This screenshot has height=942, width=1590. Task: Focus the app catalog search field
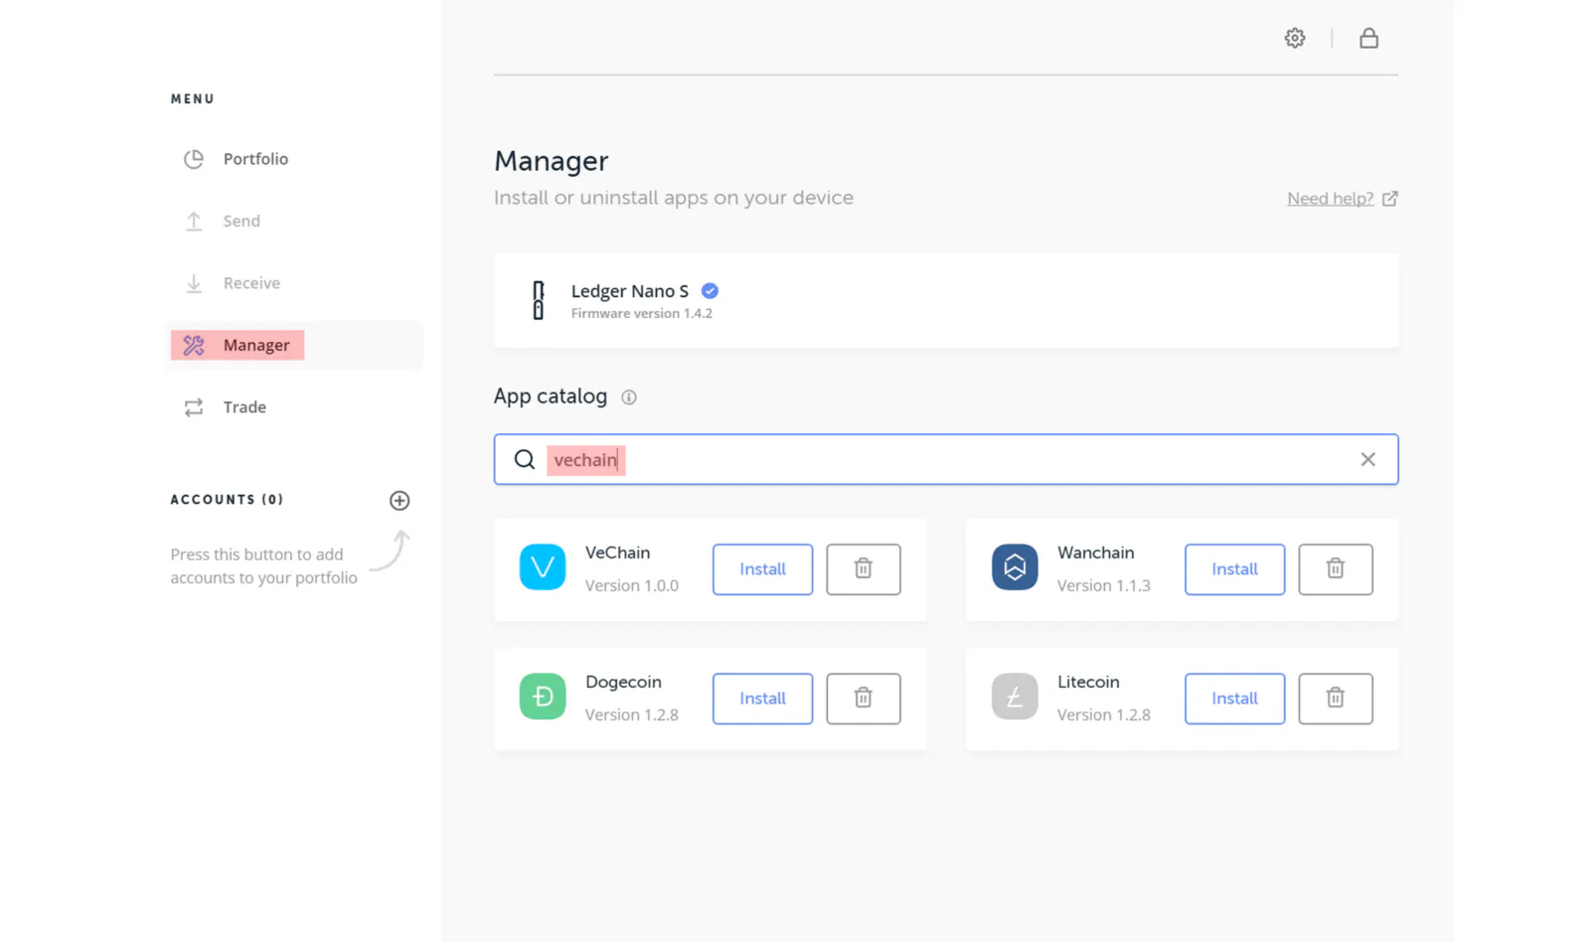(944, 459)
